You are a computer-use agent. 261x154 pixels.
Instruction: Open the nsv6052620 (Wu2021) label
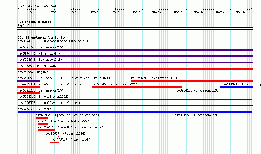[34, 109]
